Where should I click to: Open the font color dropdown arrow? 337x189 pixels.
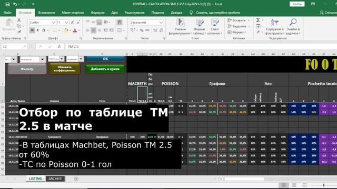79,30
